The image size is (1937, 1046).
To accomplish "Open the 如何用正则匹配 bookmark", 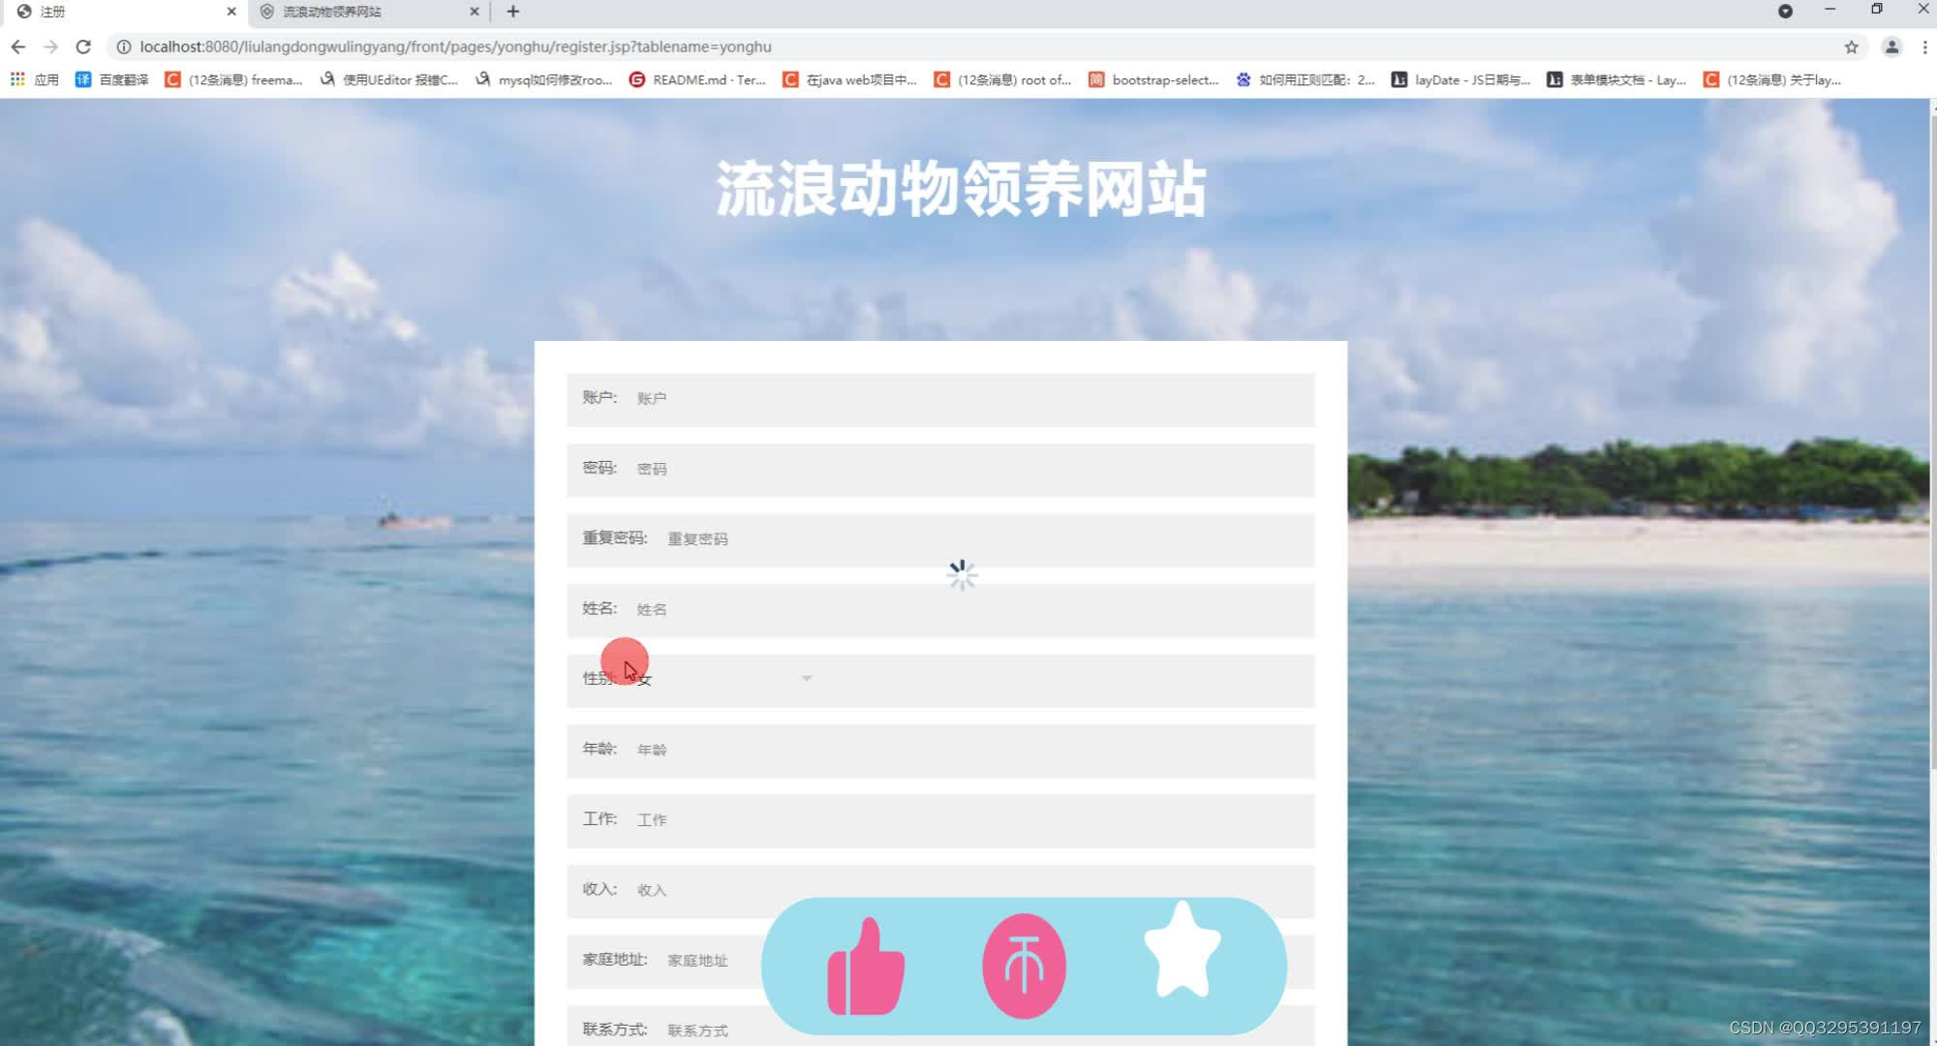I will [1306, 79].
